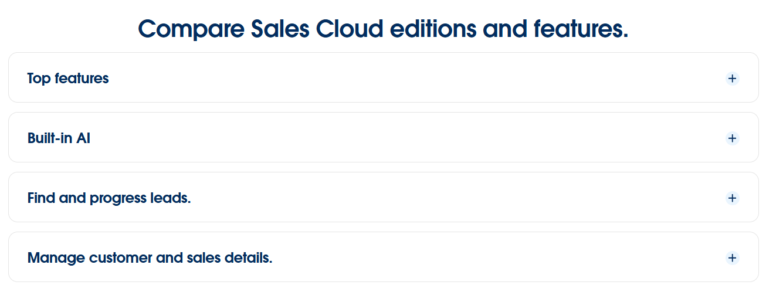
Task: Expand the Built-in AI section via its label
Action: pos(59,138)
